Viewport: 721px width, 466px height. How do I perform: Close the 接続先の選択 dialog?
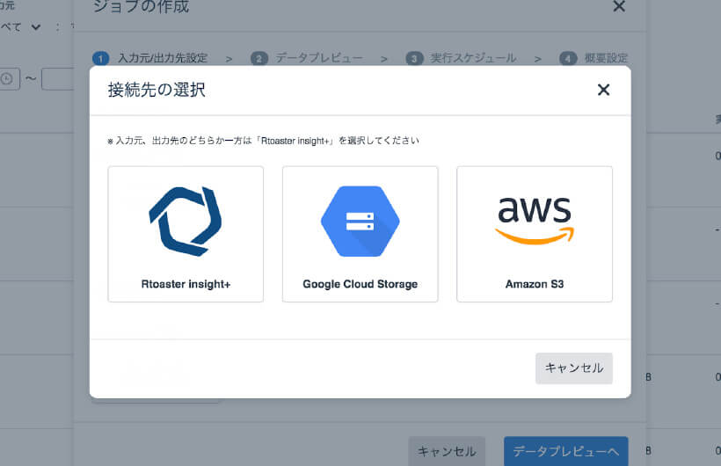(603, 90)
